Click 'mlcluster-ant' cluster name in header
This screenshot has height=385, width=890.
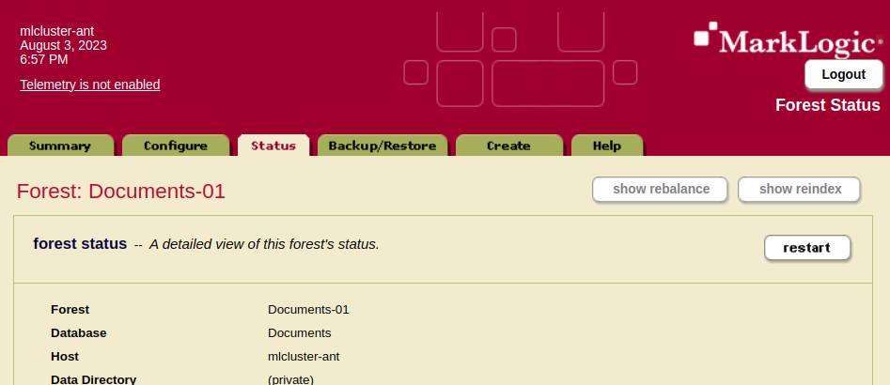pyautogui.click(x=56, y=31)
